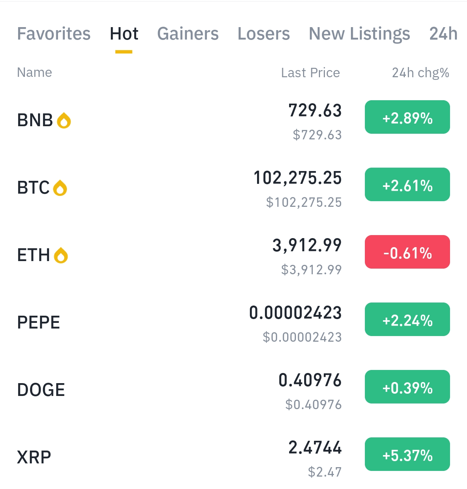
Task: Open the DOGE coin row
Action: pyautogui.click(x=41, y=390)
